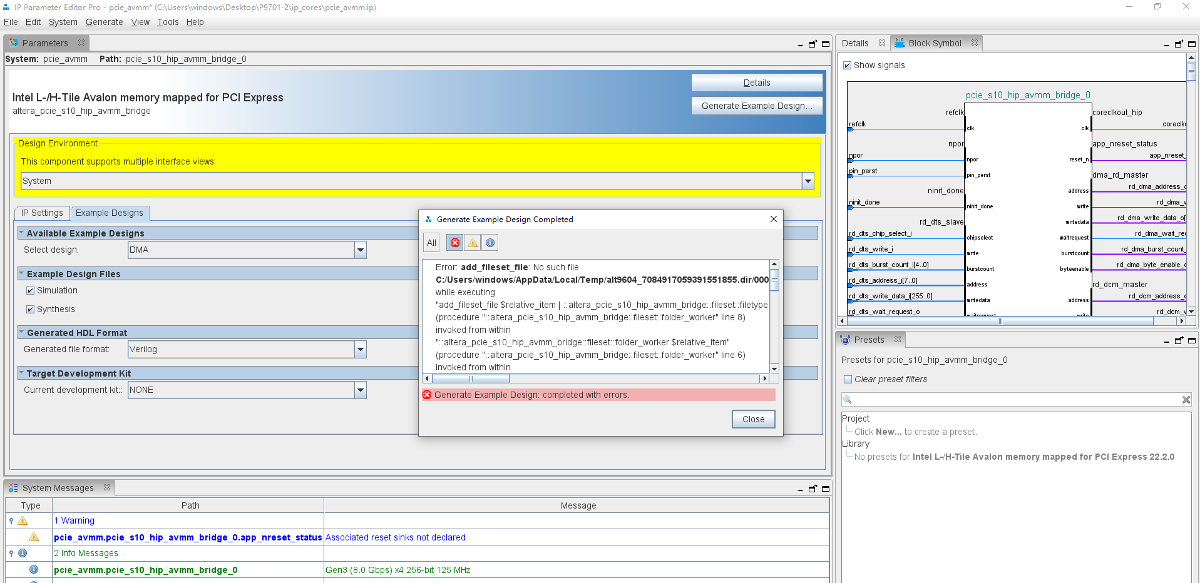Click the Parameters panel icon
This screenshot has width=1200, height=583.
[x=13, y=43]
